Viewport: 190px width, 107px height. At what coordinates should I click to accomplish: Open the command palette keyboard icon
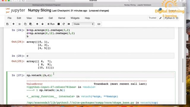pos(99,24)
